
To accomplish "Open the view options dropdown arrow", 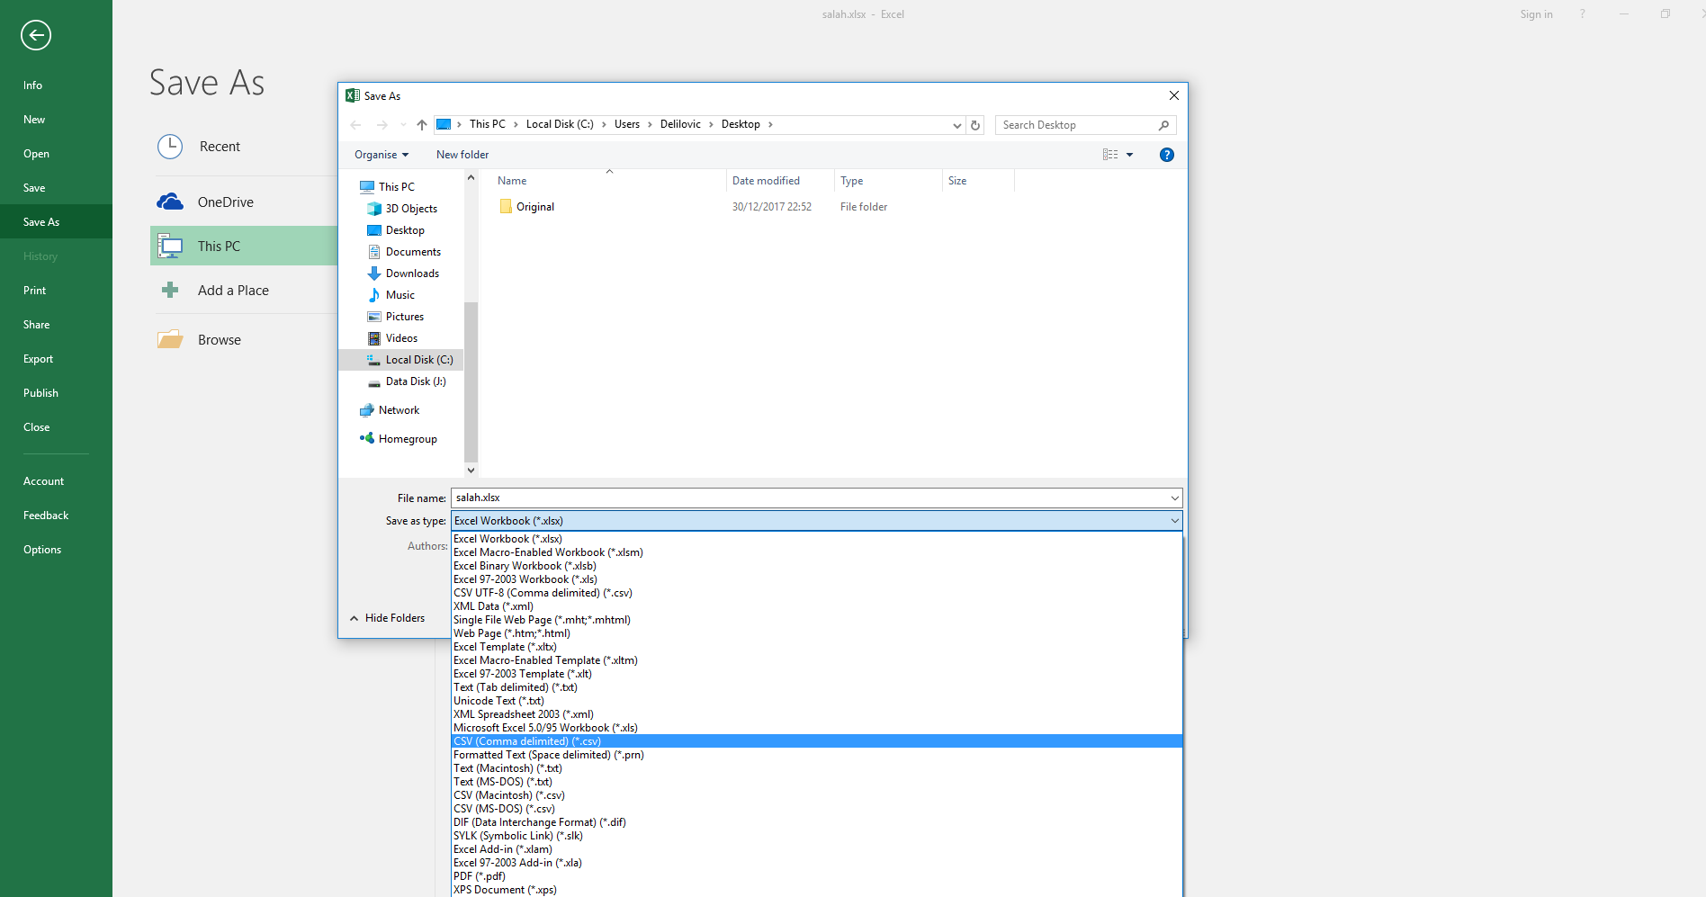I will click(1130, 155).
